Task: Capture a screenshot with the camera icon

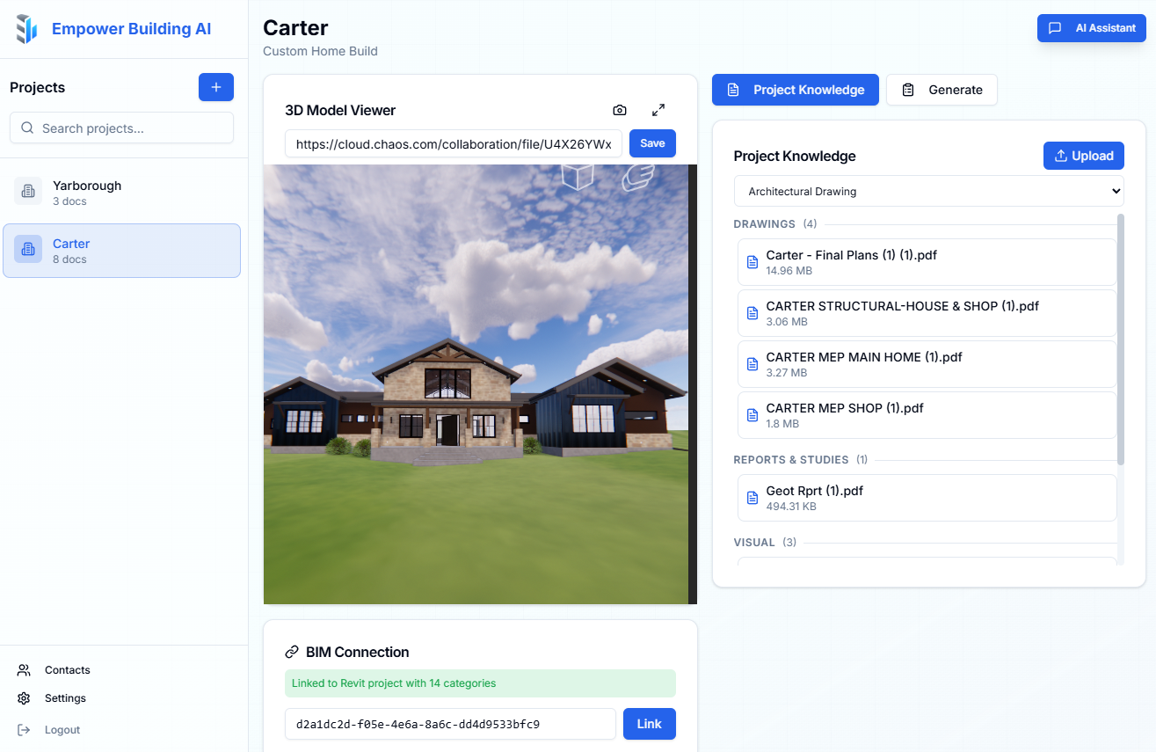Action: click(x=619, y=109)
